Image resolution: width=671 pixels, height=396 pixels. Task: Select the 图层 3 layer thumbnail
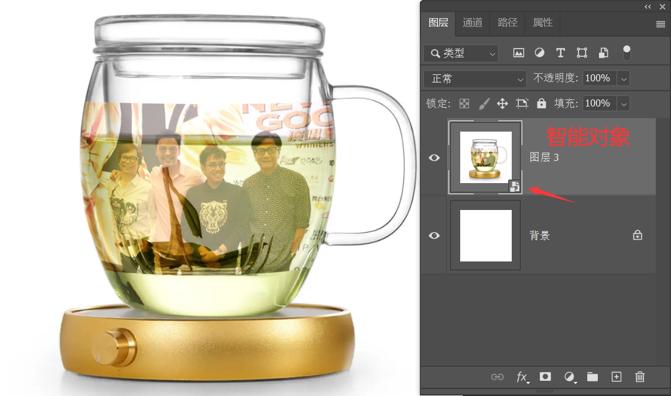pos(485,157)
